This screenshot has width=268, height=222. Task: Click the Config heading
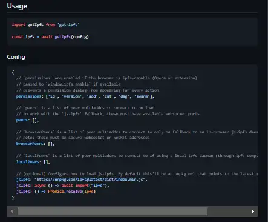(x=16, y=57)
